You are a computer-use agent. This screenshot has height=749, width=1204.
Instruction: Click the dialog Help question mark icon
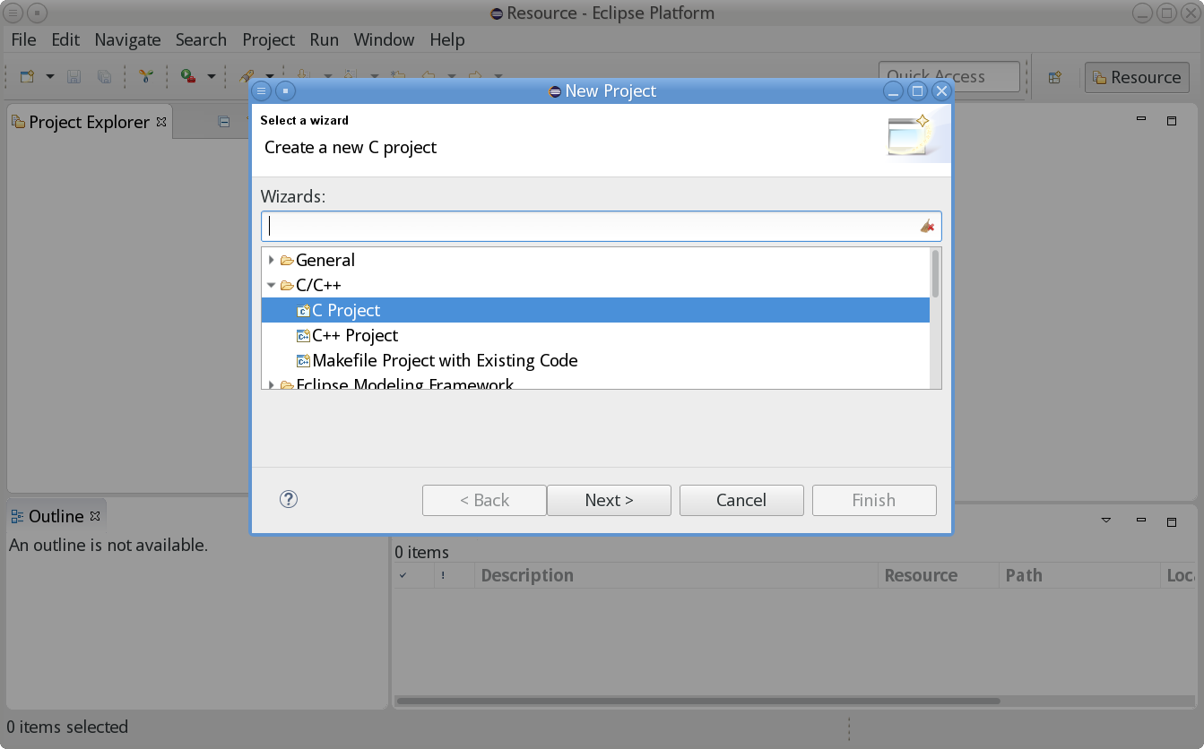point(289,499)
